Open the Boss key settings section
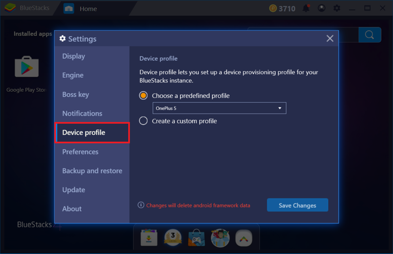393x254 pixels. coord(92,94)
